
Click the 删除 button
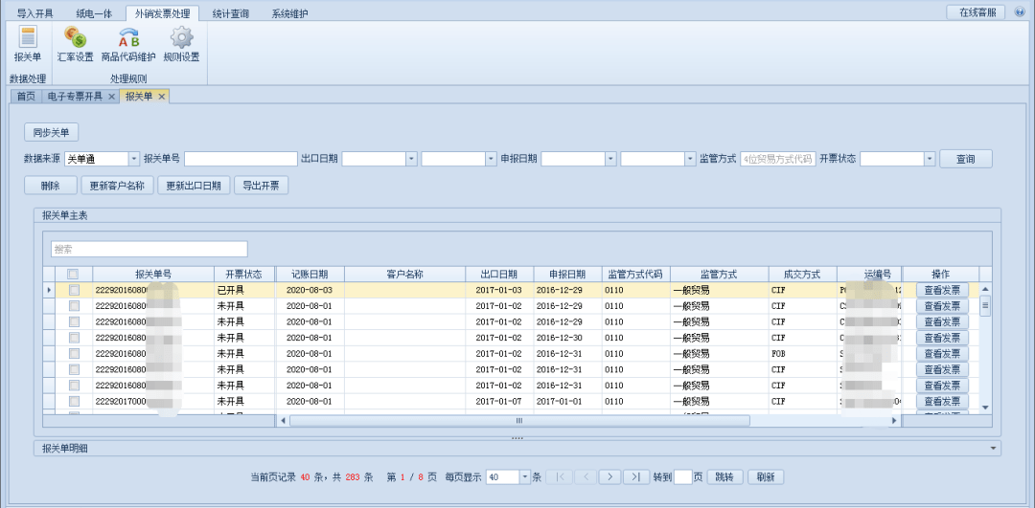(50, 186)
